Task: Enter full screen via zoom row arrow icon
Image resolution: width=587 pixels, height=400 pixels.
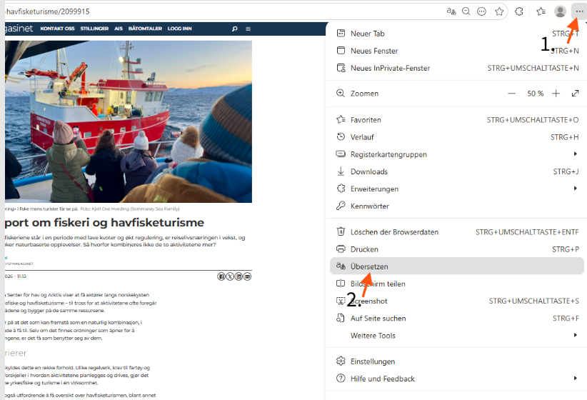Action: (576, 94)
